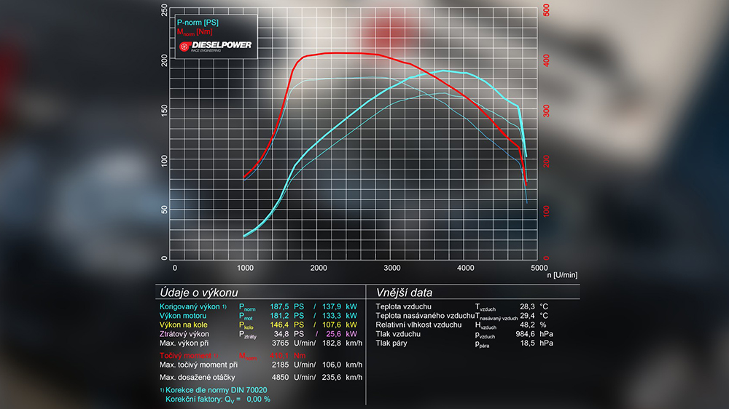
Task: Select the 146,4 PS wheel power value
Action: [286, 325]
